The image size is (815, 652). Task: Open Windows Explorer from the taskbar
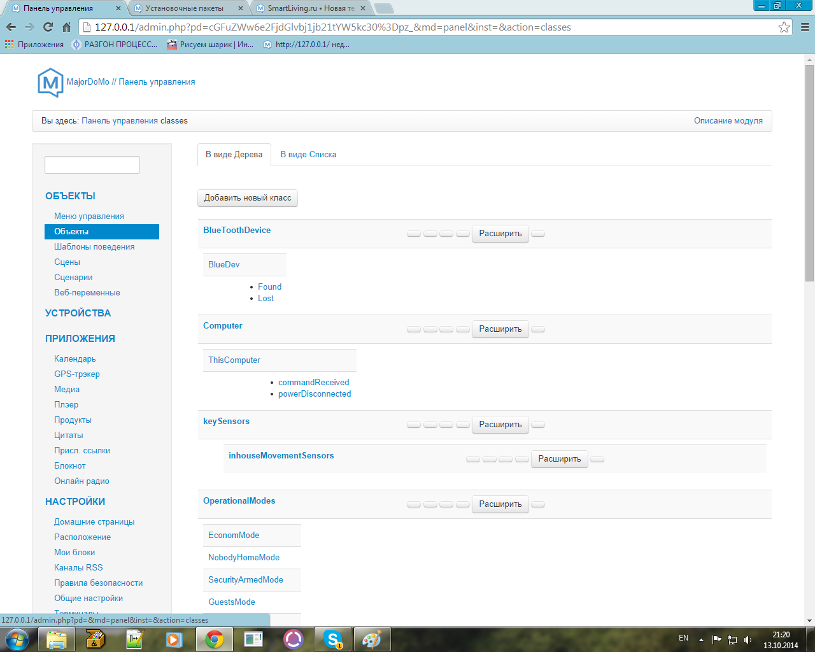tap(57, 639)
